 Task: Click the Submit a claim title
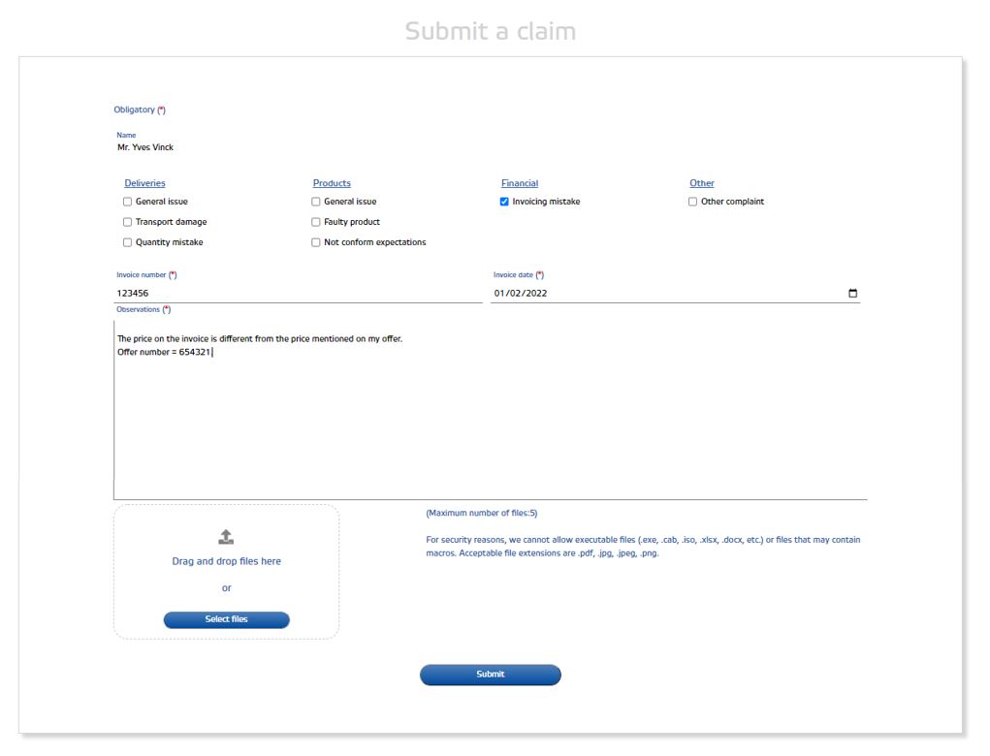(491, 31)
